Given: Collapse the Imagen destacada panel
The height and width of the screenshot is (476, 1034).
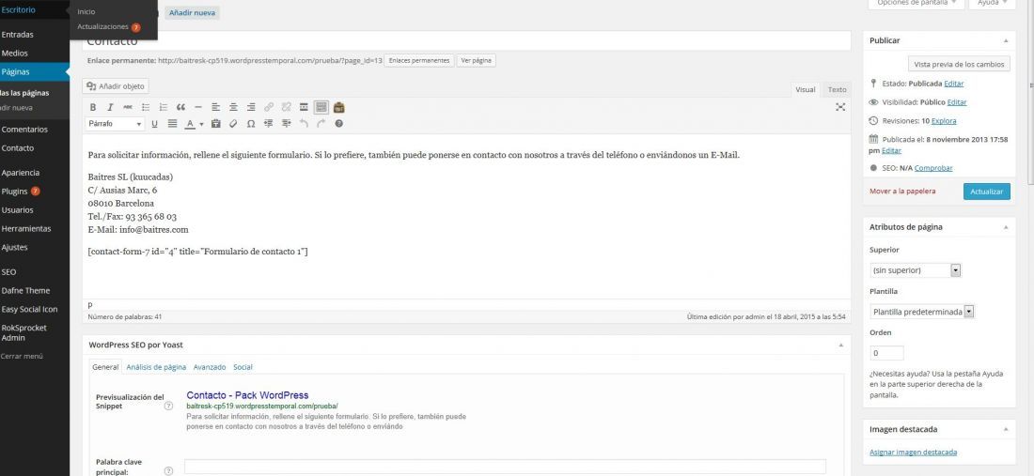Looking at the screenshot, I should tap(1006, 429).
